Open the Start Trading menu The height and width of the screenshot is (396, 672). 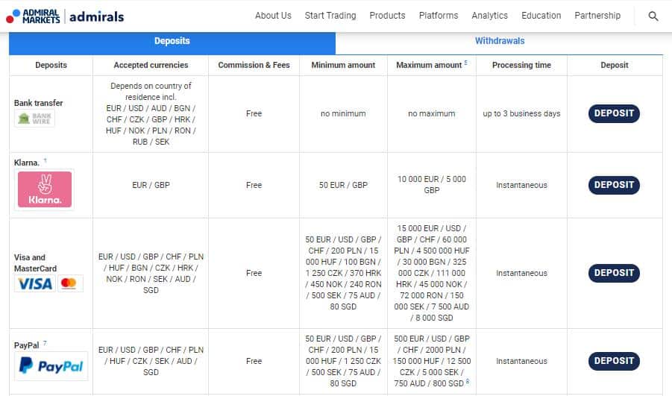(330, 16)
